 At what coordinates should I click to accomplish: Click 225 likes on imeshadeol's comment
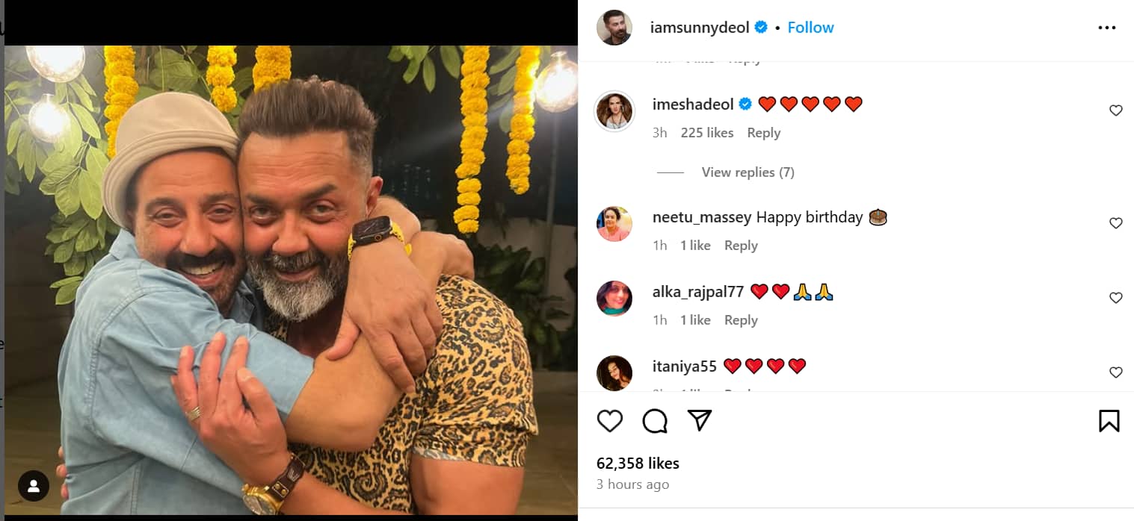(x=707, y=132)
